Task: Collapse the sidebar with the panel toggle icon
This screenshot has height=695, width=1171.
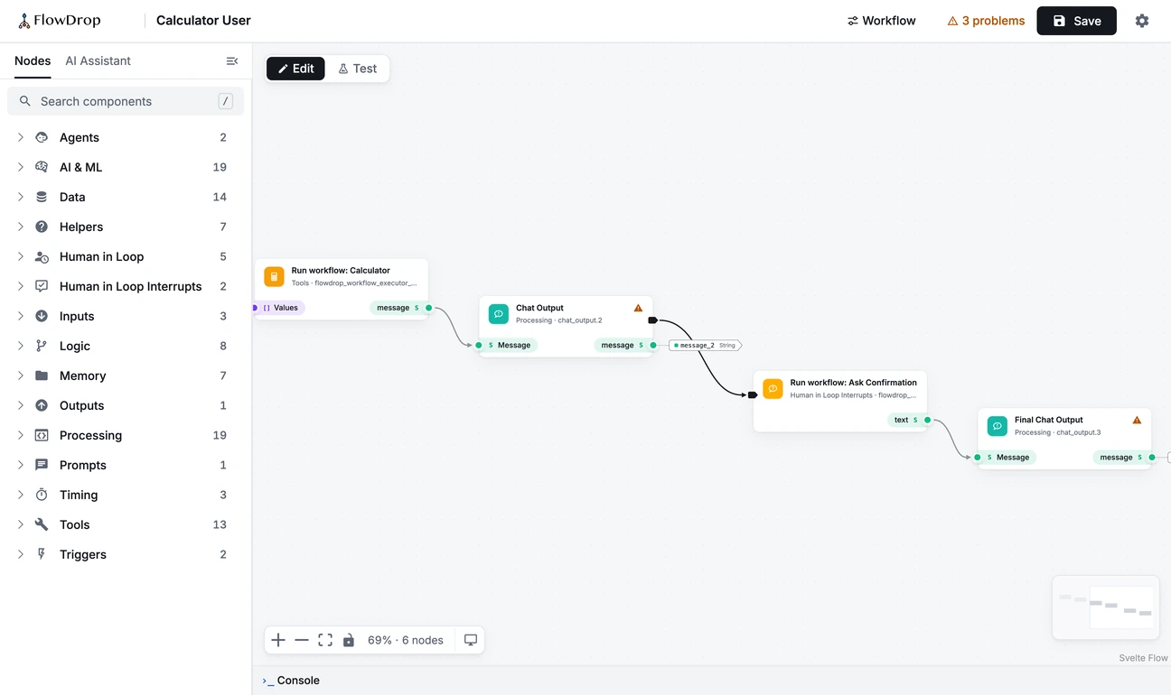Action: point(232,60)
